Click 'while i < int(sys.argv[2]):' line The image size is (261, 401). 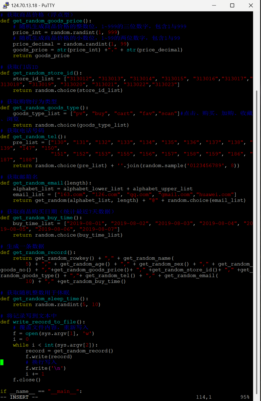pos(56,345)
